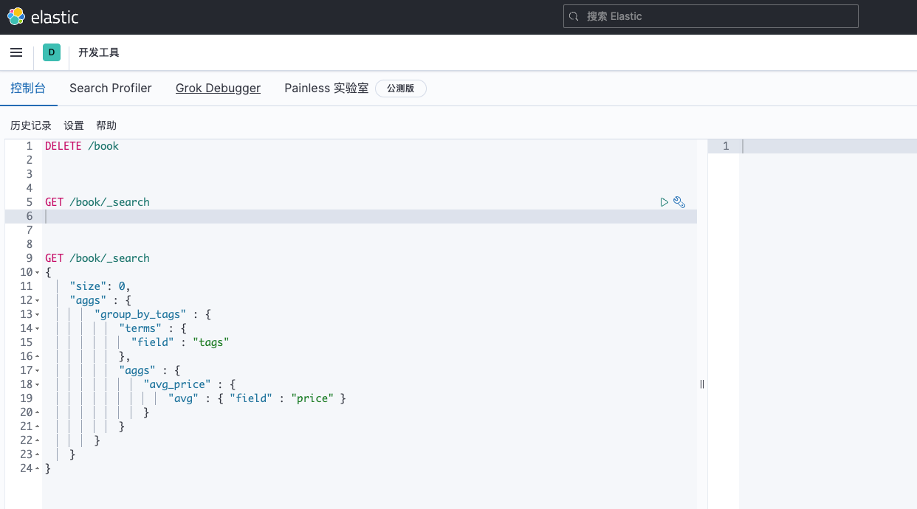Open the Grok Debugger tab
917x509 pixels.
218,88
